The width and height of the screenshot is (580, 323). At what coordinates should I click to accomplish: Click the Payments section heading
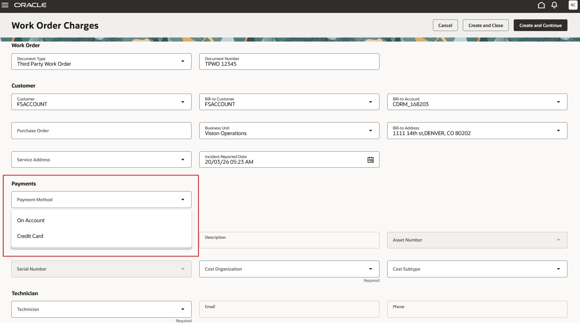(x=24, y=183)
